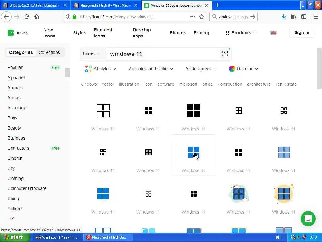Close the BFDI Ep1Sc2 FLA File tab
The height and width of the screenshot is (242, 322).
pos(65,5)
